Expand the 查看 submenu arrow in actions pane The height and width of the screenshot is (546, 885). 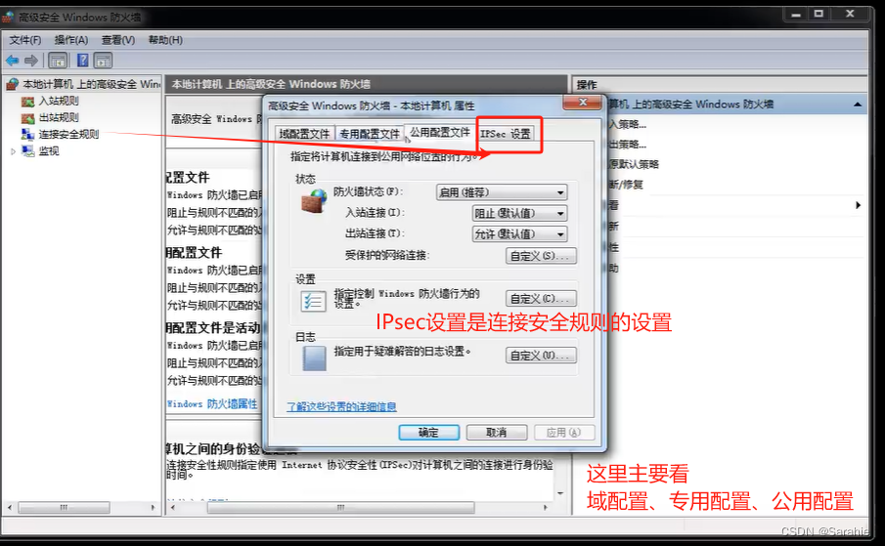click(x=858, y=205)
